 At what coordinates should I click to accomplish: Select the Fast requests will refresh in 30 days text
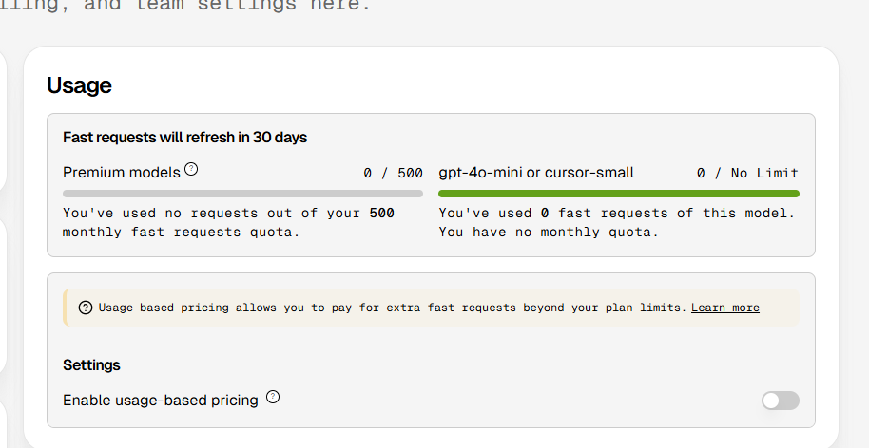tap(184, 138)
